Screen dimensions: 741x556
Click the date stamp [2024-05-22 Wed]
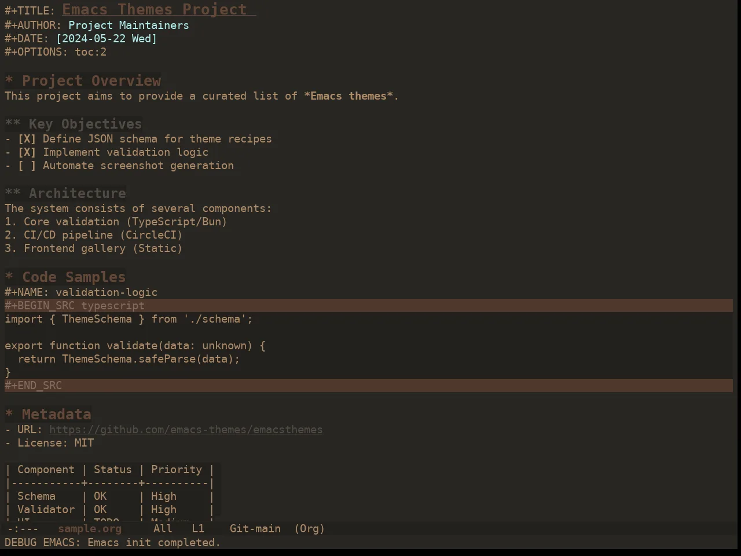click(107, 39)
